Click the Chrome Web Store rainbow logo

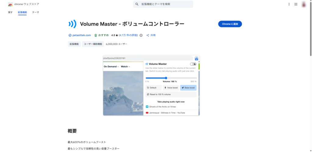[10, 4]
